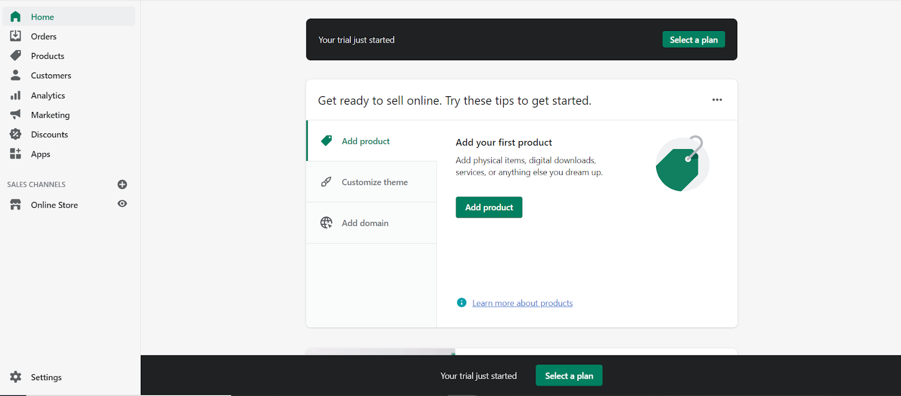Click Select a plan in top banner
The height and width of the screenshot is (396, 901).
(693, 40)
